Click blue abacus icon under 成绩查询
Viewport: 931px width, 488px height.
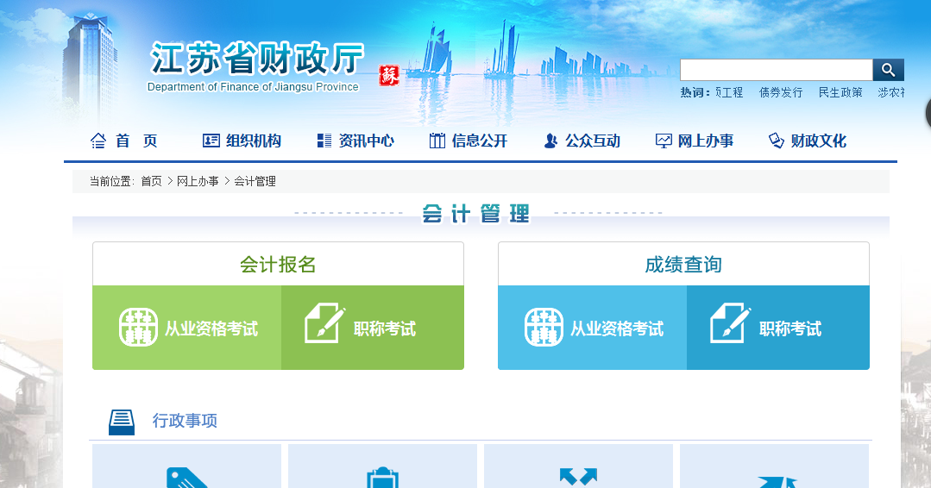point(544,328)
